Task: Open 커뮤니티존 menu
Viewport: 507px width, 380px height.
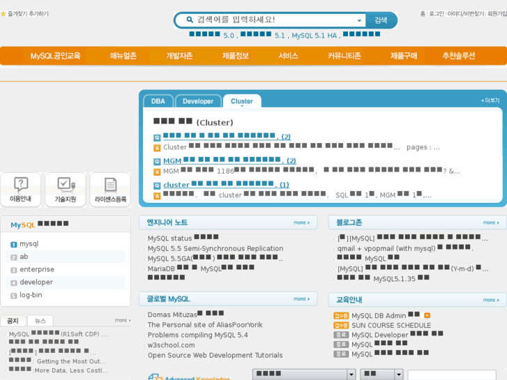Action: [345, 56]
